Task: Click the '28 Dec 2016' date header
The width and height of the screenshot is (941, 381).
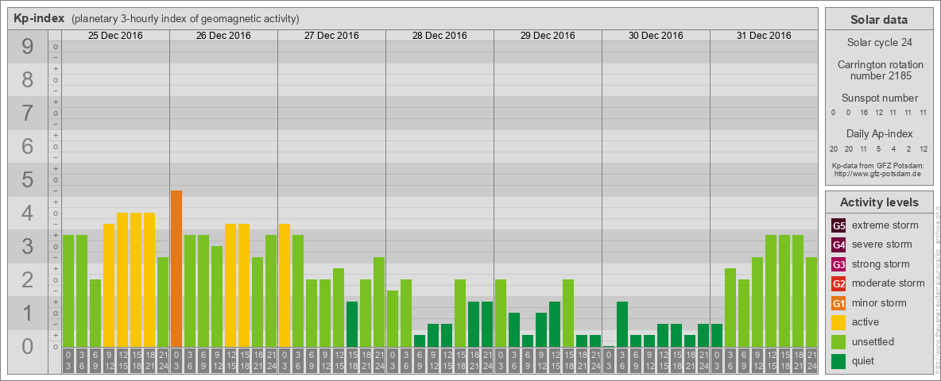Action: (440, 36)
